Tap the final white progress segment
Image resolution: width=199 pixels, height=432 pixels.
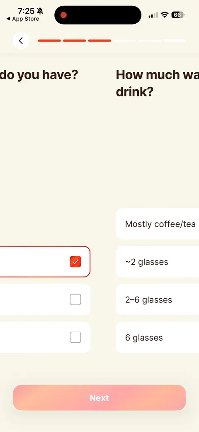click(x=175, y=41)
